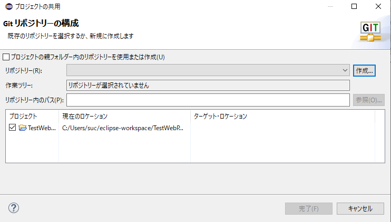Click the ターゲット・ロケーション column header
The width and height of the screenshot is (391, 222).
point(282,116)
